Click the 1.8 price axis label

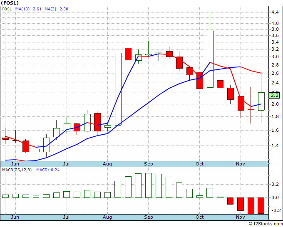tap(275, 116)
